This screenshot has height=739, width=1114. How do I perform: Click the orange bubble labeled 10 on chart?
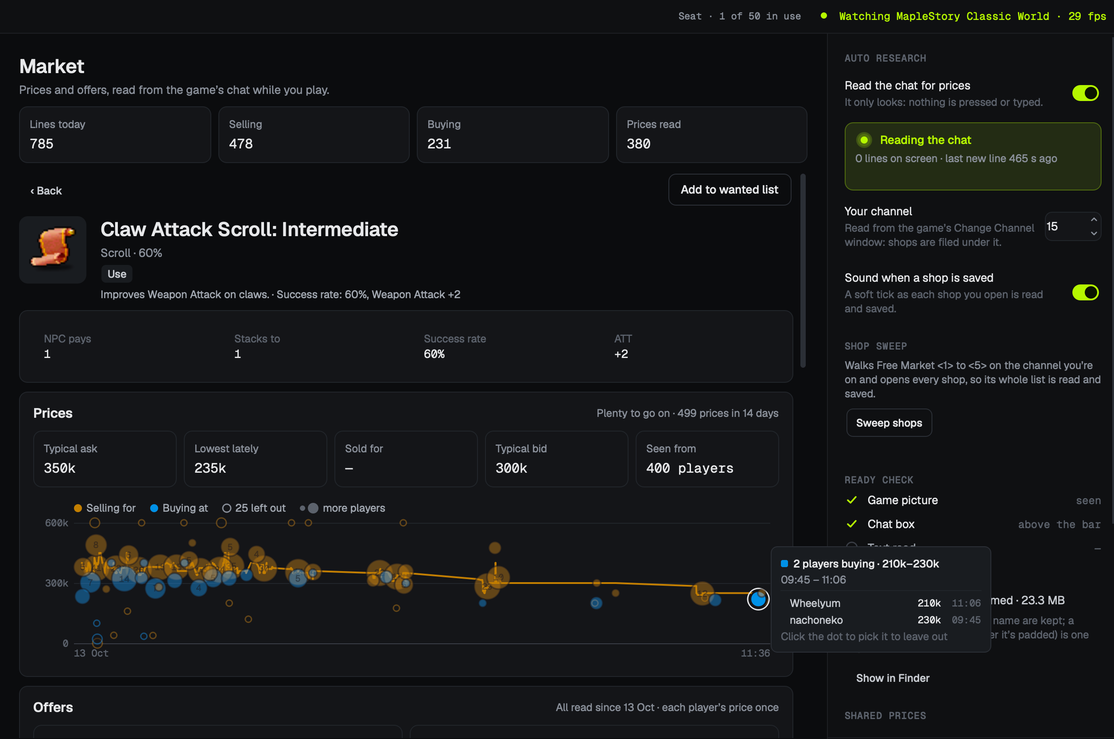click(x=498, y=577)
